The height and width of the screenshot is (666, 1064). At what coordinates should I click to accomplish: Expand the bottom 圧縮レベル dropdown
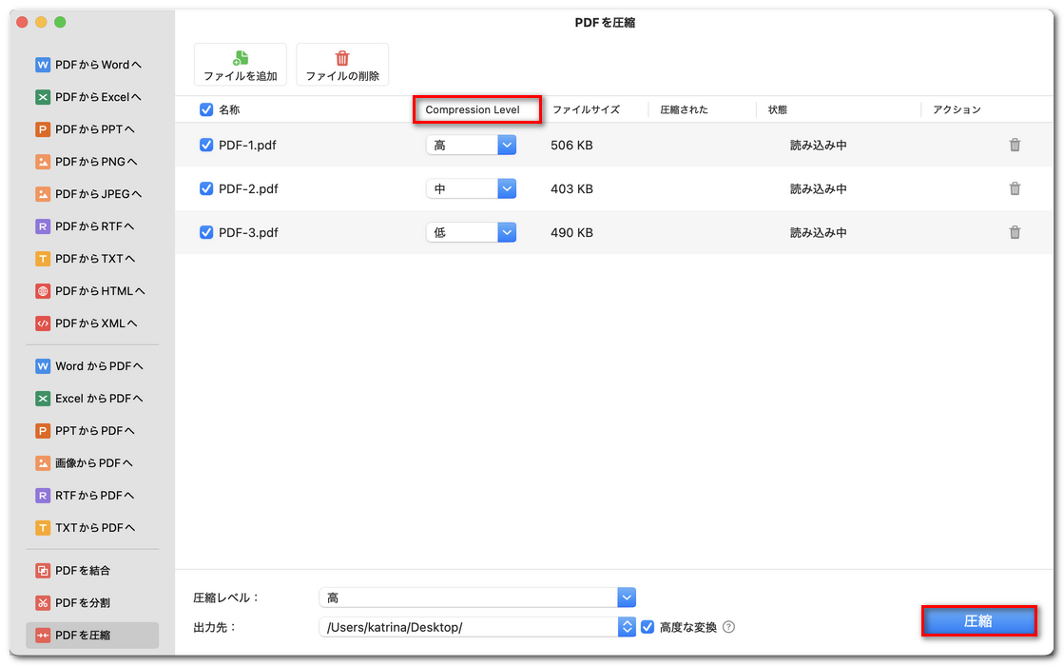[626, 597]
